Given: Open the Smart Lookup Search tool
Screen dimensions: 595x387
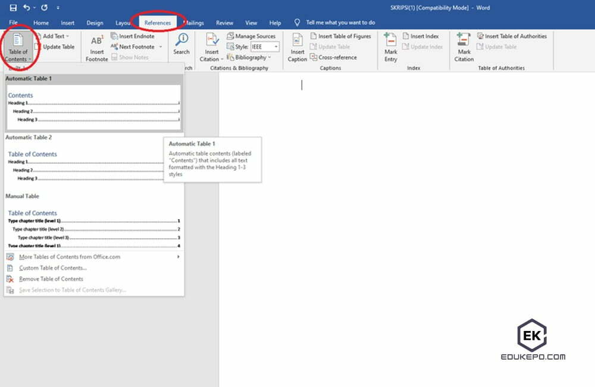Looking at the screenshot, I should pyautogui.click(x=181, y=46).
